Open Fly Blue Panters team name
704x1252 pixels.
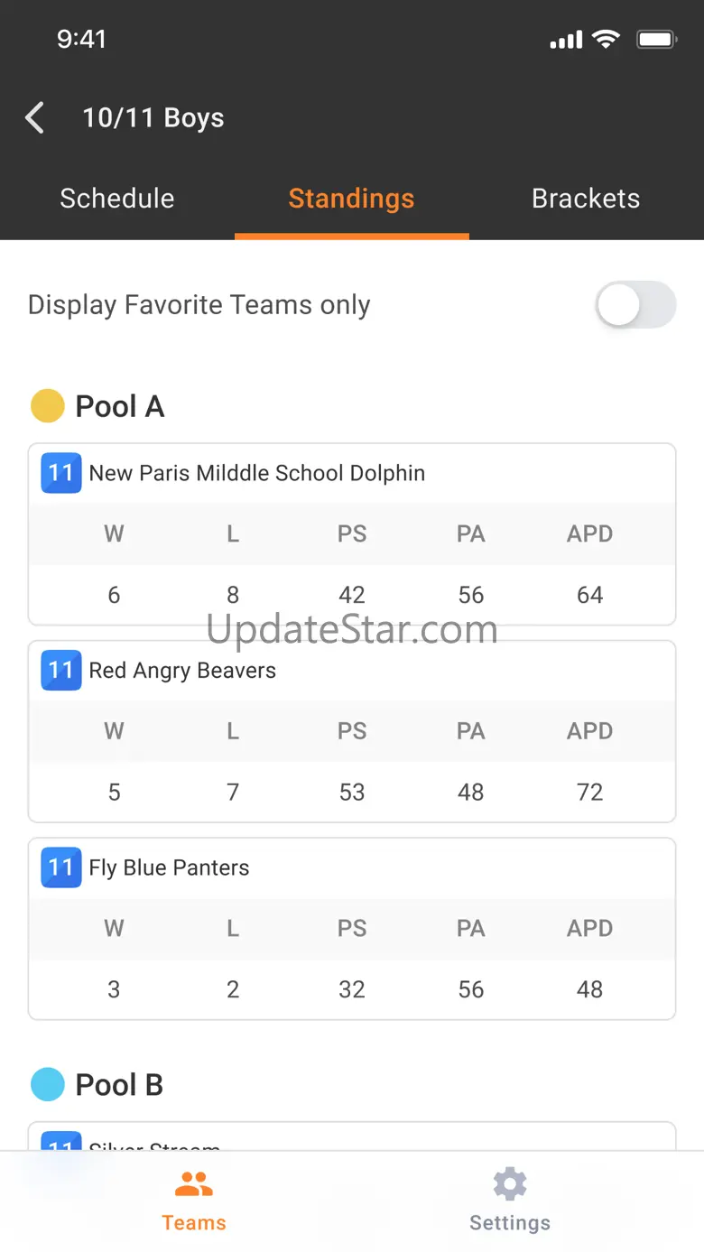tap(169, 867)
